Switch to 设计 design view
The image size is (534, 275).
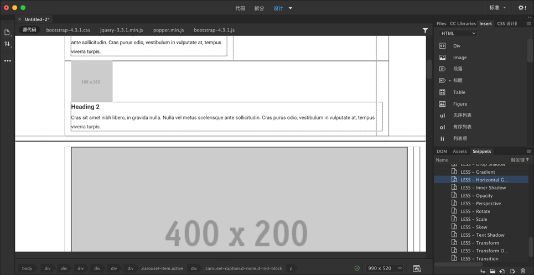click(x=278, y=8)
